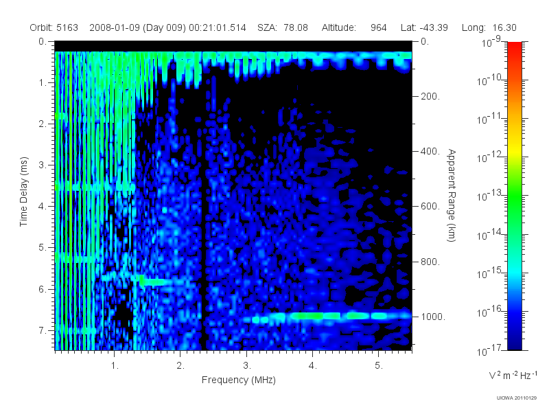Click the 5. frequency tick label

click(x=379, y=365)
